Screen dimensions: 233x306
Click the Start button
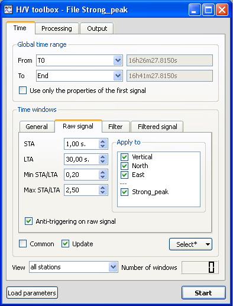pos(203,293)
